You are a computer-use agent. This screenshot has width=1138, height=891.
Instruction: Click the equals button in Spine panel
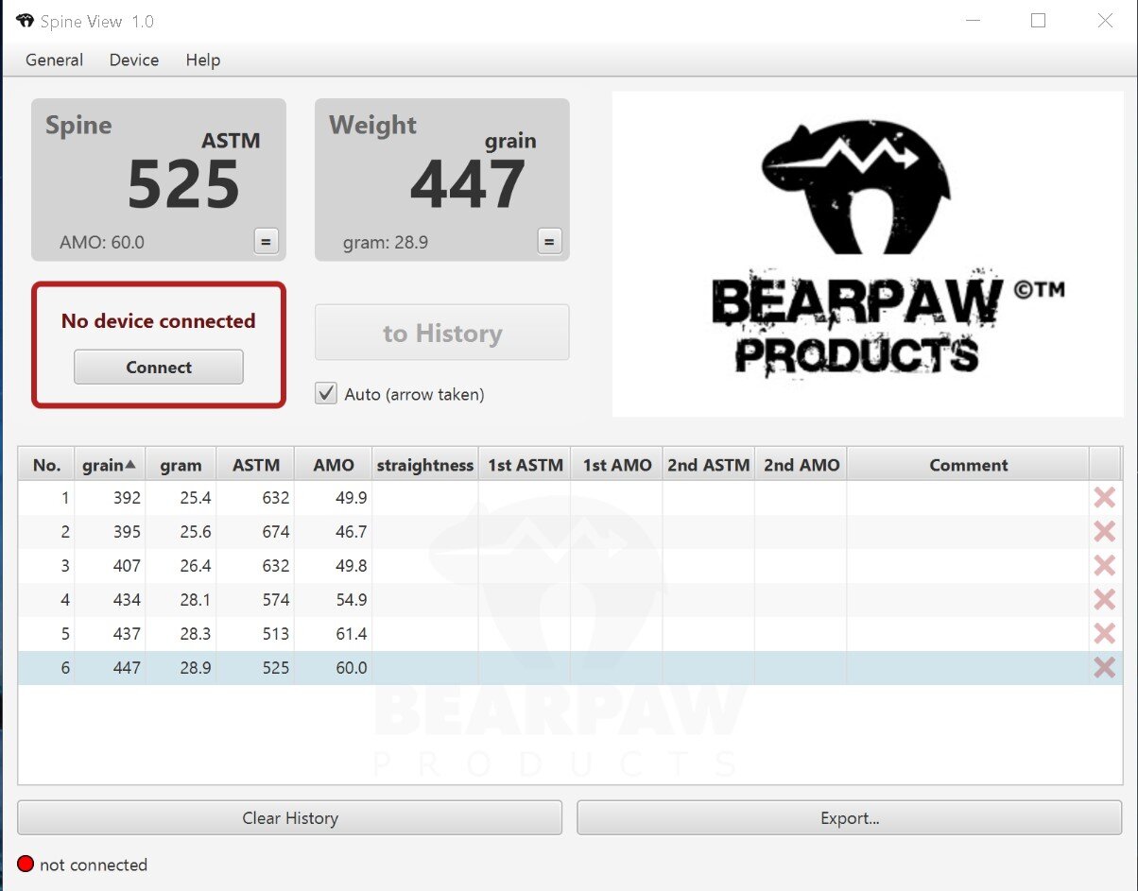[x=266, y=242]
